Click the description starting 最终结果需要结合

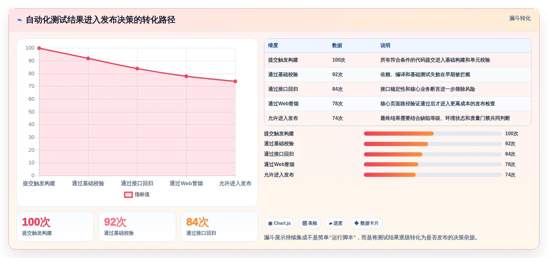point(445,118)
